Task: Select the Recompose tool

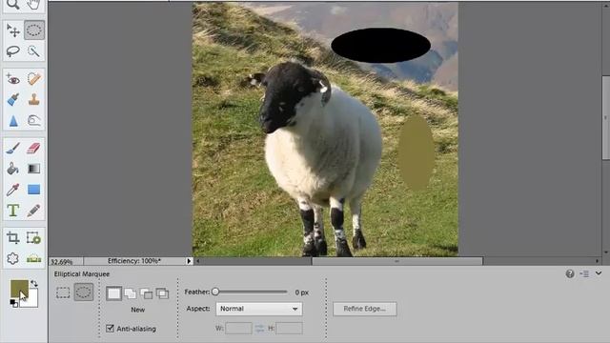Action: 34,237
